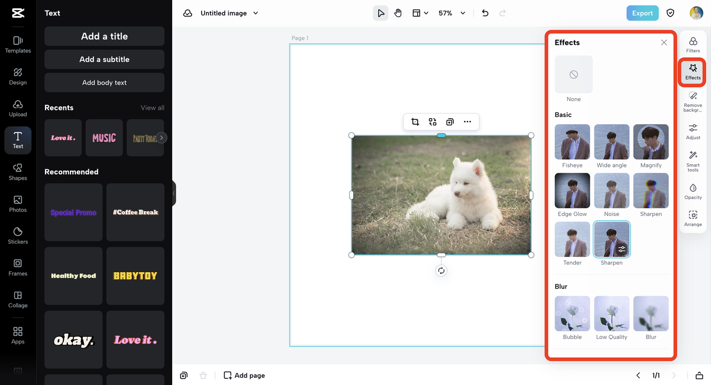Select the recommended 'Love it.' text preset
Image resolution: width=711 pixels, height=385 pixels.
[x=136, y=340]
